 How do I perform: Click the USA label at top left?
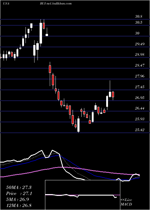(6, 4)
